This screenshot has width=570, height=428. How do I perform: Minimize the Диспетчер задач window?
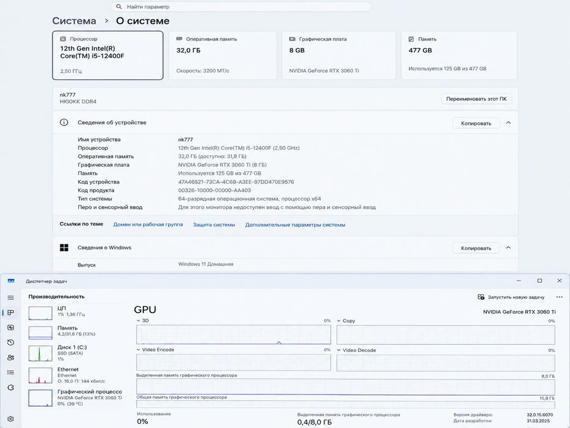tap(519, 281)
